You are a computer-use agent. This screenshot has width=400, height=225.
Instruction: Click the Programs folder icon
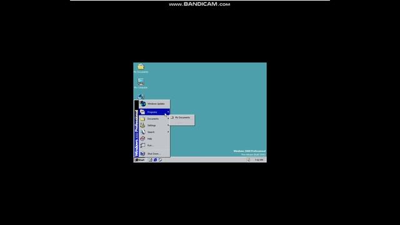(142, 112)
